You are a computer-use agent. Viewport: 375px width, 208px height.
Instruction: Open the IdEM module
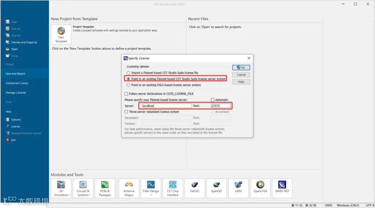(238, 189)
